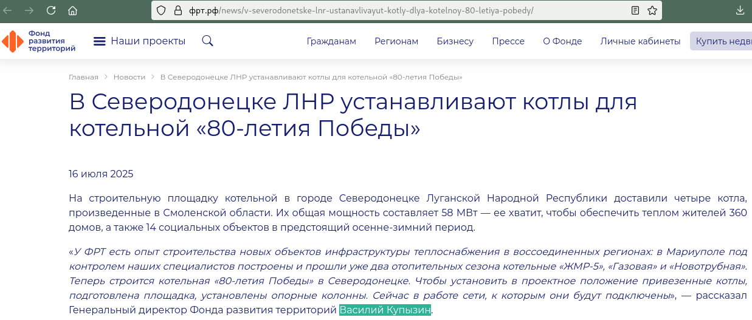Click the browser forward arrow
Viewport: 752px width, 320px height.
[x=29, y=10]
